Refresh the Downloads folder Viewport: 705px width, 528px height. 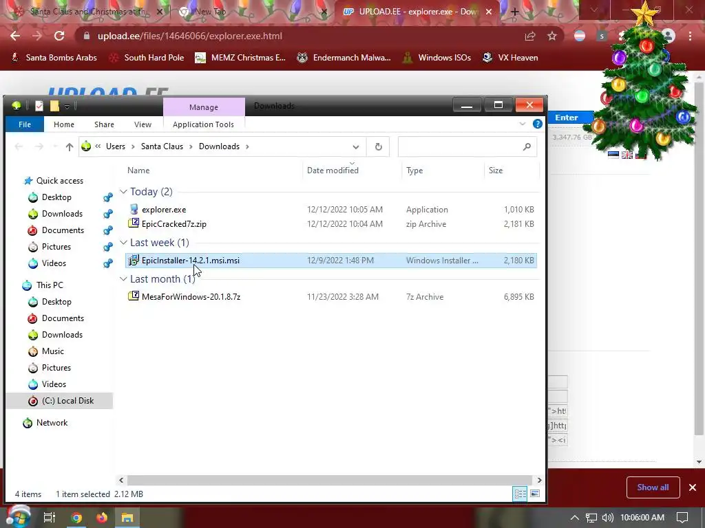pos(379,147)
